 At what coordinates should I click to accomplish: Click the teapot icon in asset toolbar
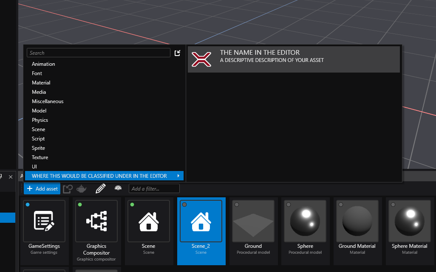coord(81,188)
